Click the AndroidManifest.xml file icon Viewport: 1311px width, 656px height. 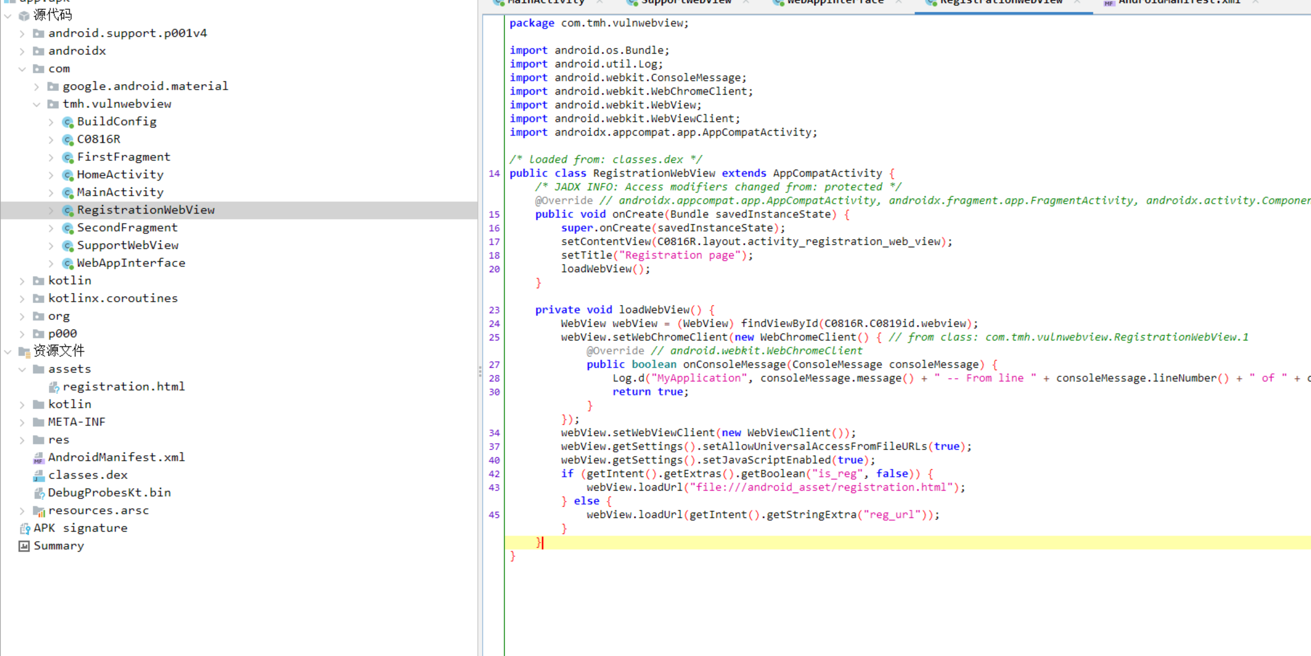[39, 458]
